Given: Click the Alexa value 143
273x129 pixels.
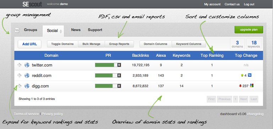Looking at the screenshot, I should pyautogui.click(x=161, y=75).
